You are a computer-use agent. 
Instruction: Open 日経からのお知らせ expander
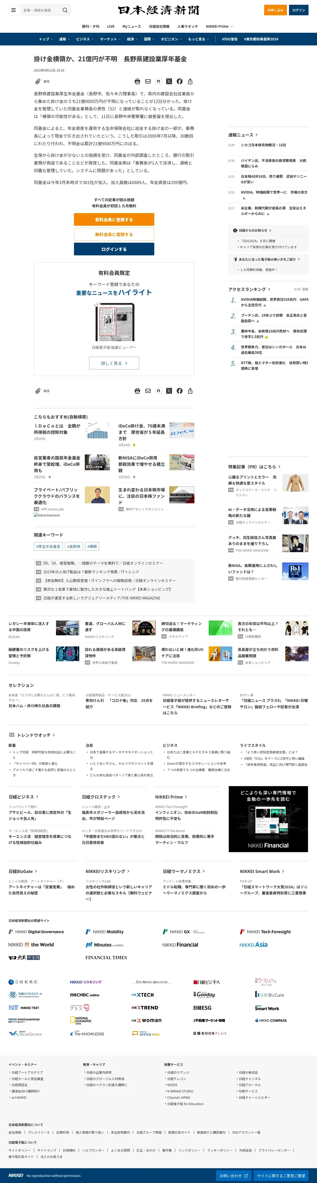pos(252,231)
